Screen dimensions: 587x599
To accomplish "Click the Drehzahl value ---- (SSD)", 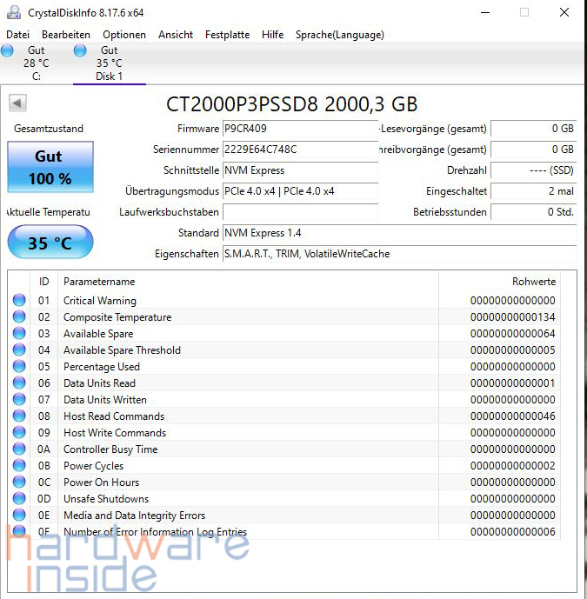I will pyautogui.click(x=534, y=170).
